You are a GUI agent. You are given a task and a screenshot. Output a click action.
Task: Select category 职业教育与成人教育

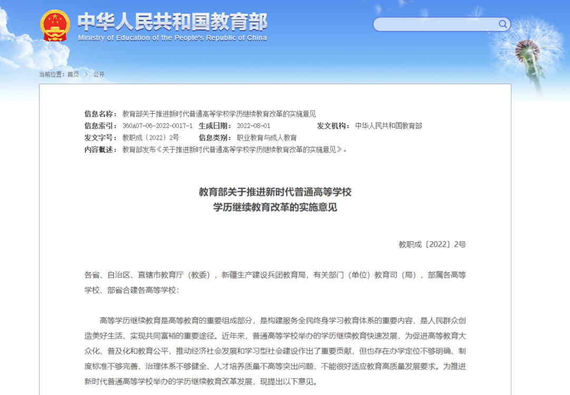[x=267, y=138]
